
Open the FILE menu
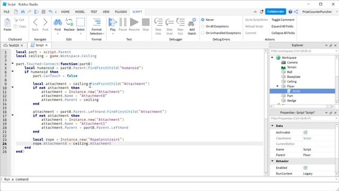coord(6,12)
